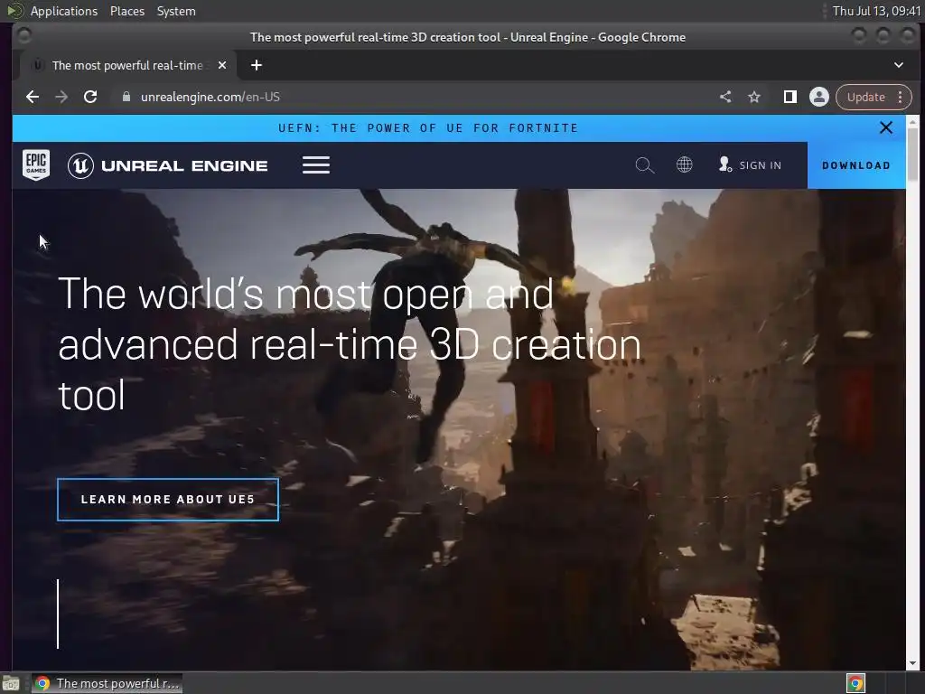Click the DOWNLOAD button

pos(856,165)
